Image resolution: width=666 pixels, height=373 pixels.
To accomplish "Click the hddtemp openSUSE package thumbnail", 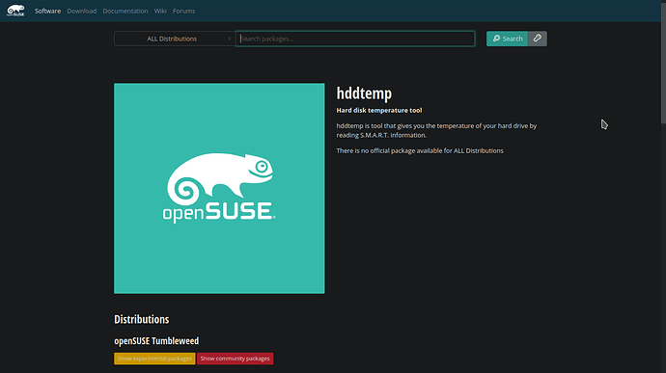I will click(219, 188).
